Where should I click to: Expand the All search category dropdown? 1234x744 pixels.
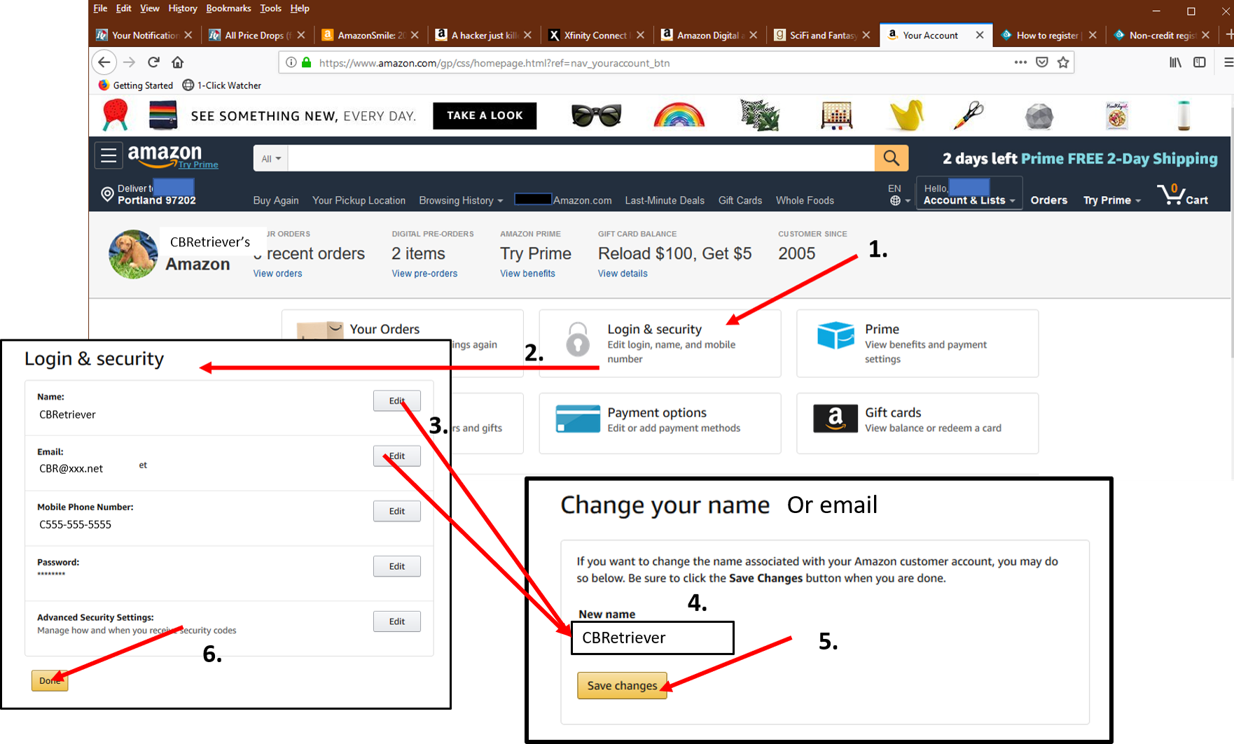(x=270, y=159)
